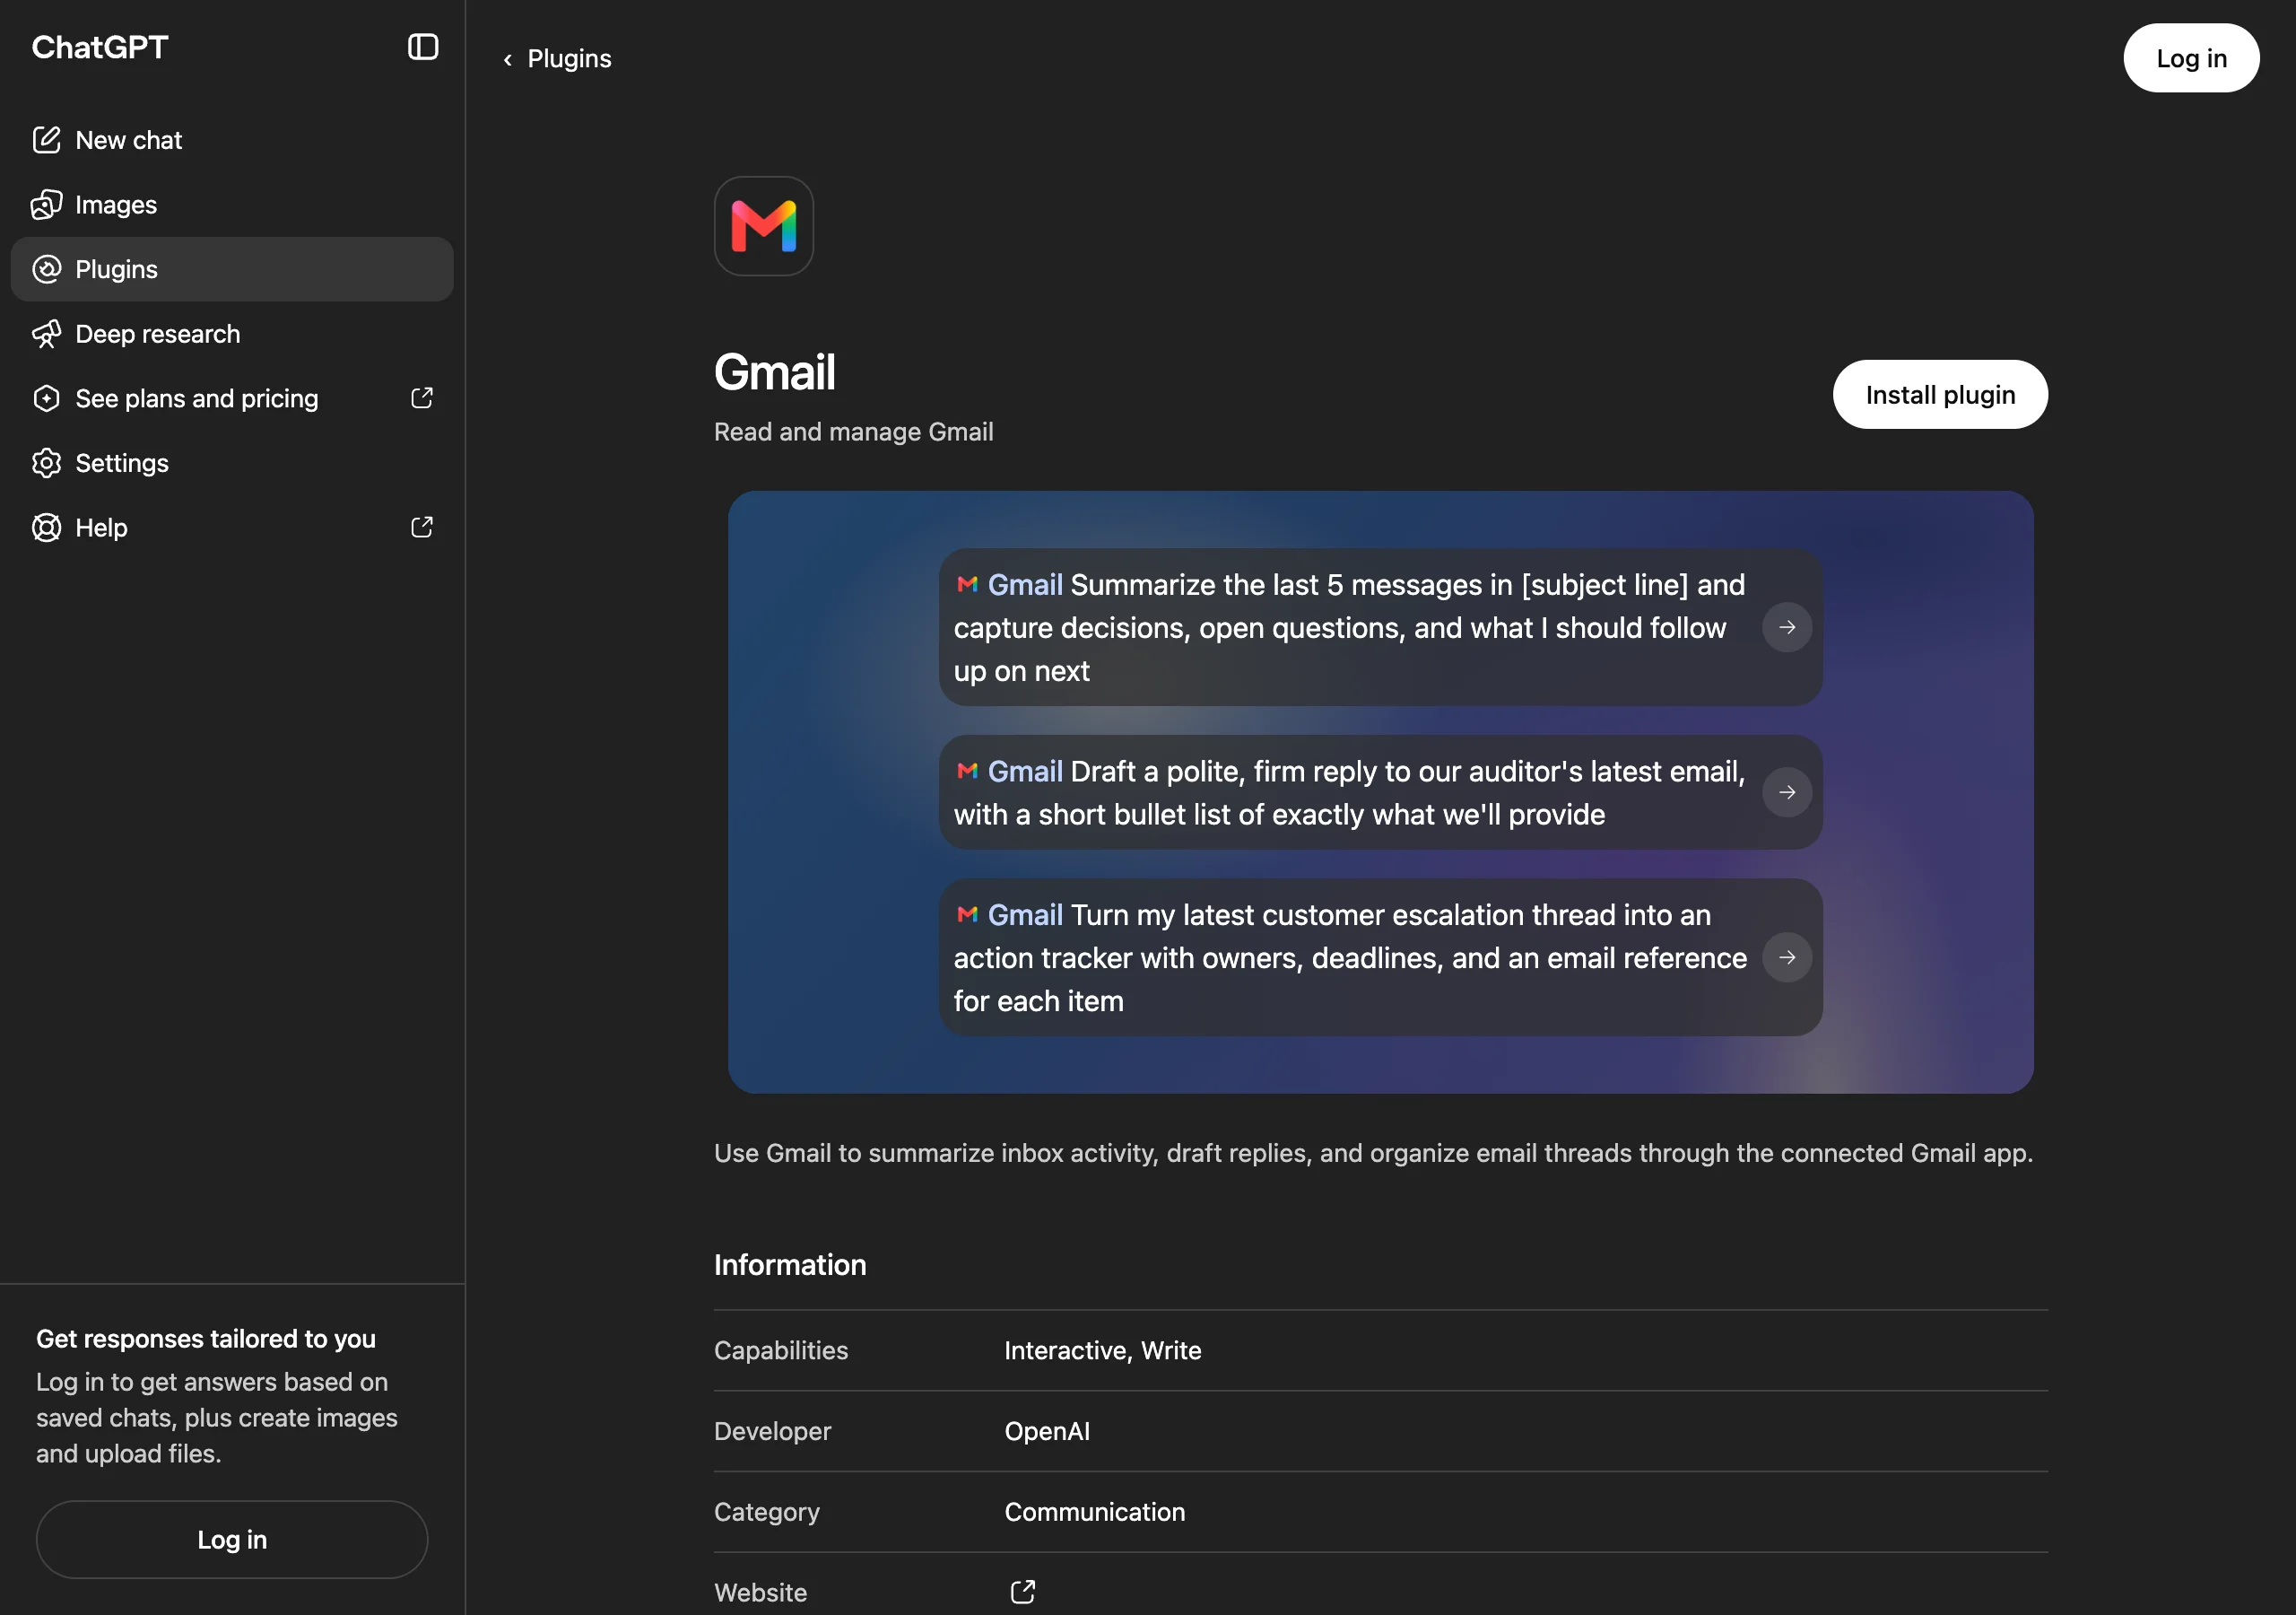This screenshot has width=2296, height=1615.
Task: Click Log in button at sidebar bottom
Action: (x=232, y=1539)
